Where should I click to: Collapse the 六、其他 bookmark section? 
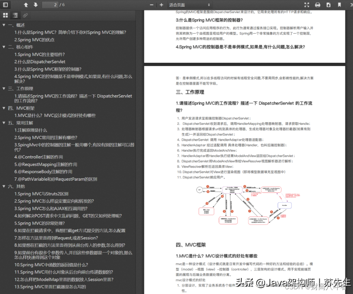[3, 186]
